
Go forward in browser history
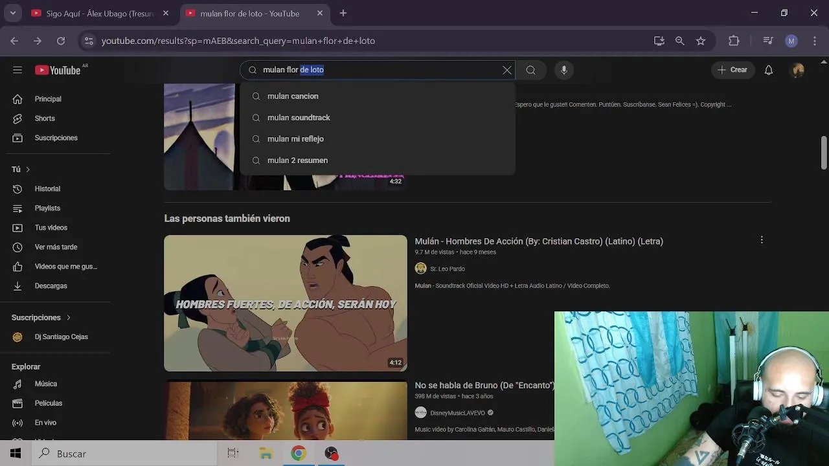[38, 41]
